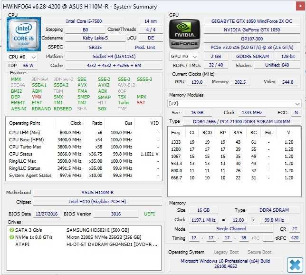Open the GPU #0 dropdown
The height and width of the screenshot is (275, 306).
point(184,57)
